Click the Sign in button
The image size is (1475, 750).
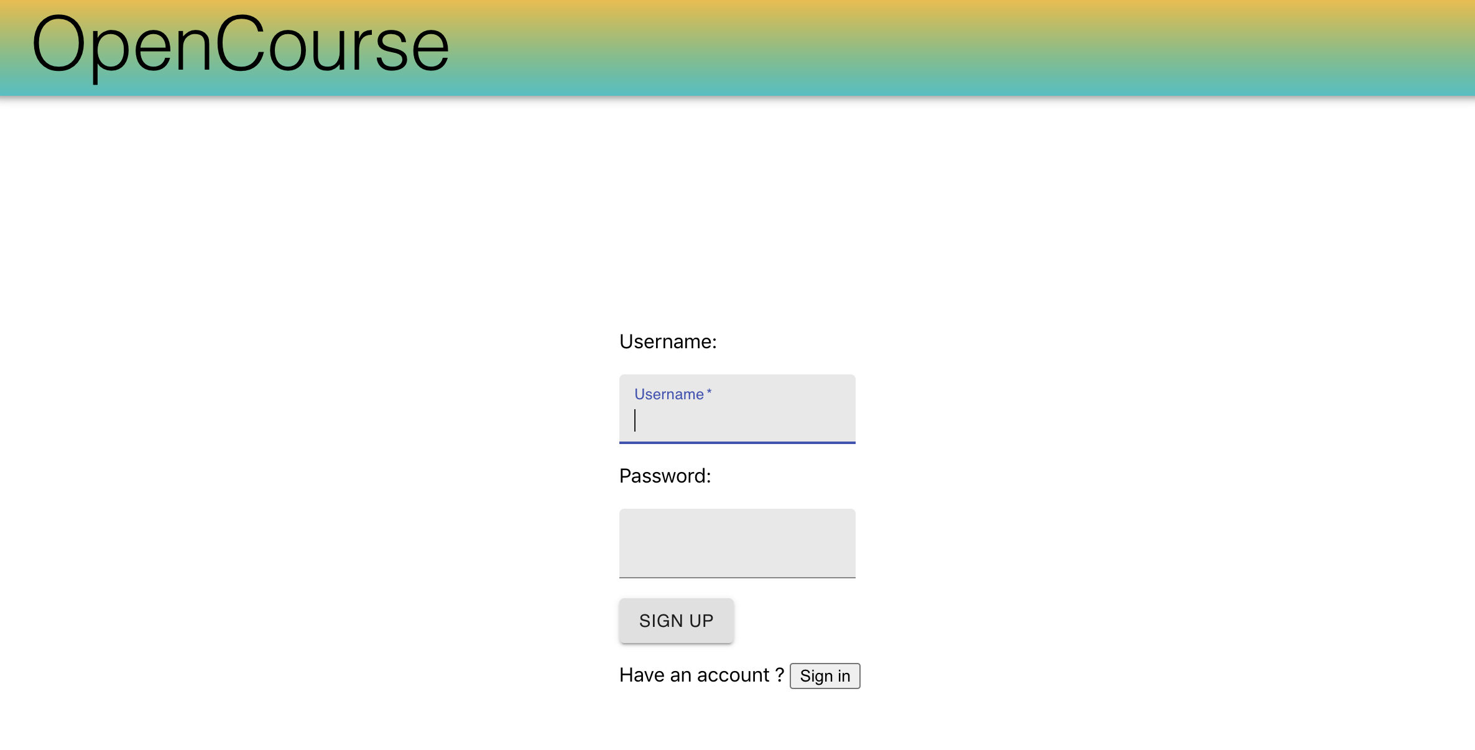(x=825, y=676)
